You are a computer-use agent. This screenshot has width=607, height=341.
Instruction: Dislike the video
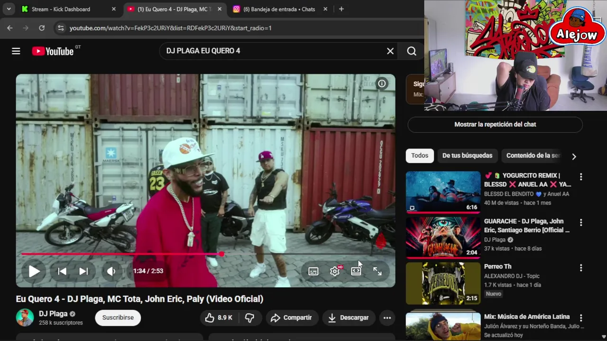tap(249, 318)
